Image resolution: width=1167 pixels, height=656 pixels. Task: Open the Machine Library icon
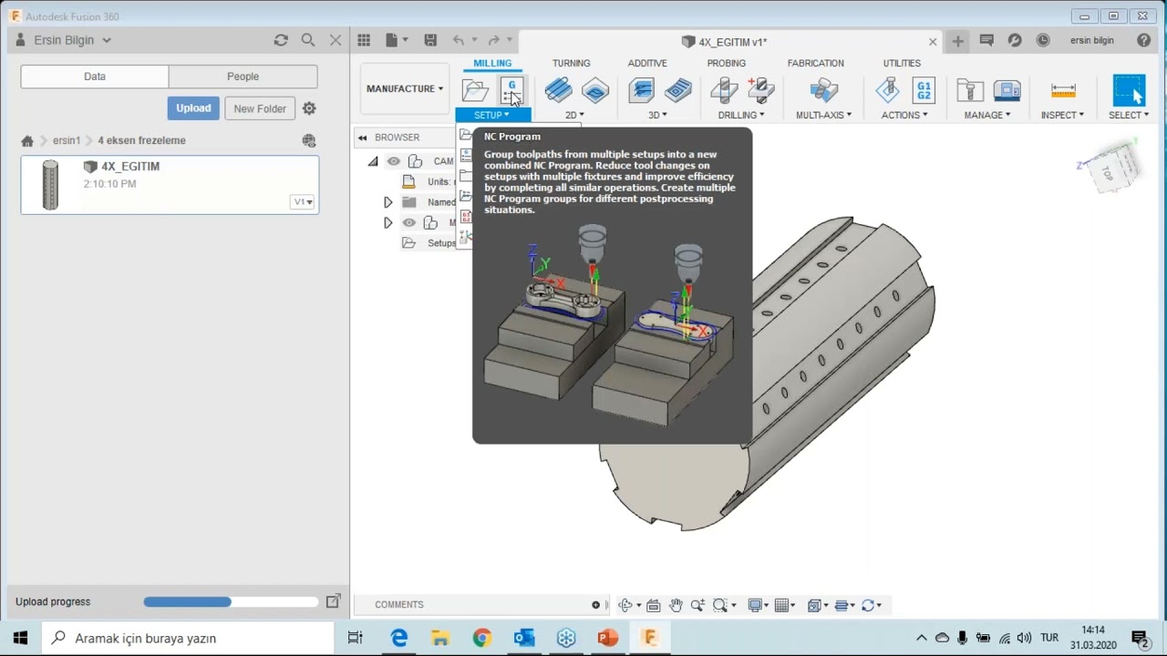point(1007,90)
